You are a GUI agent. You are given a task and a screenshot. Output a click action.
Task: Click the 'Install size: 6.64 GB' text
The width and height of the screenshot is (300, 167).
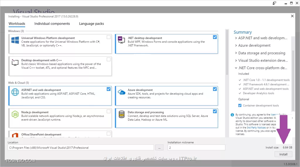click(279, 147)
